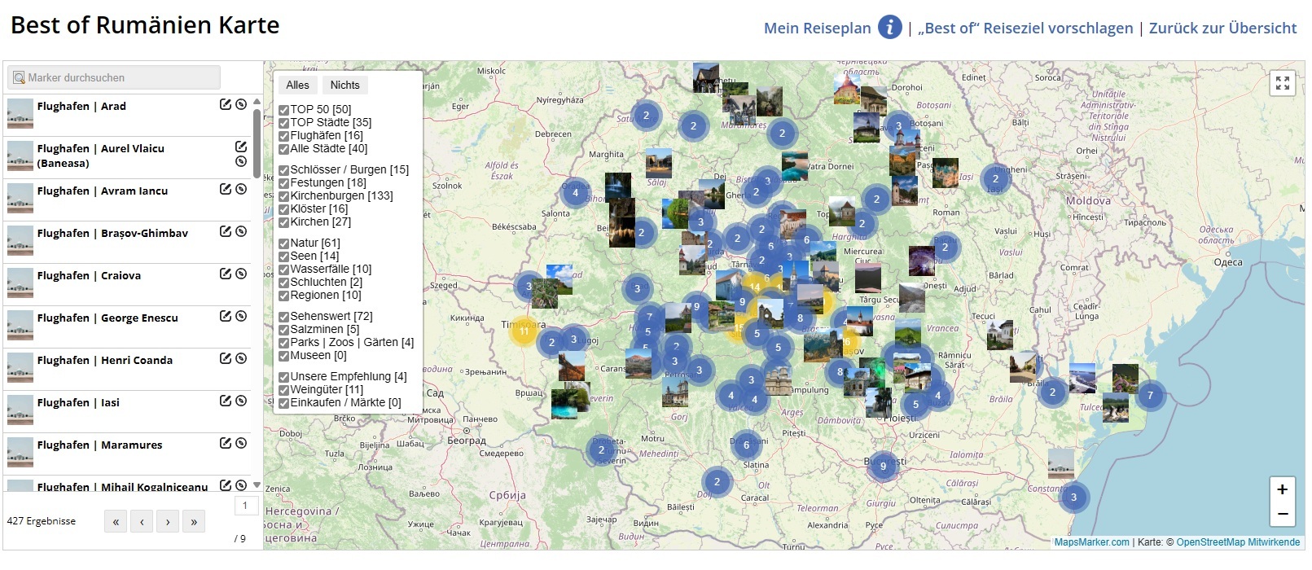Open the blue info icon beside Mein Reiseplan

click(889, 28)
